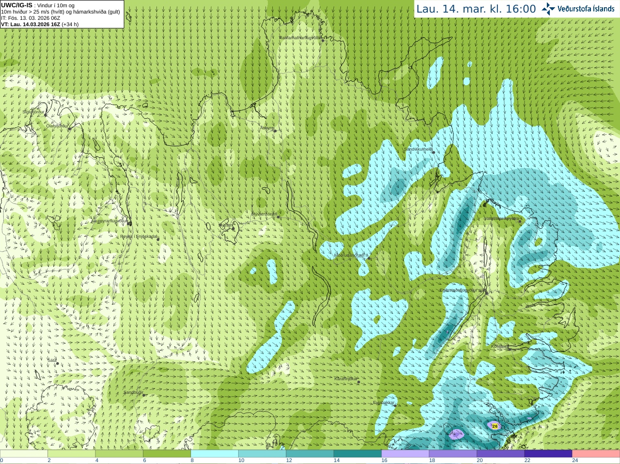Click the legend scale number 0
620x464 pixels.
[x=1, y=461]
